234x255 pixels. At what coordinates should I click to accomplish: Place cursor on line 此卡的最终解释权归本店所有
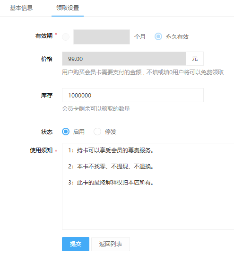pos(111,183)
